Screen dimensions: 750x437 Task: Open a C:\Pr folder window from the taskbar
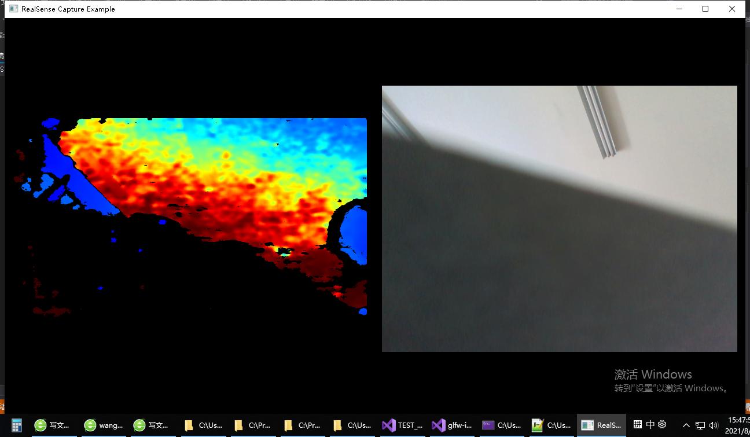click(253, 425)
